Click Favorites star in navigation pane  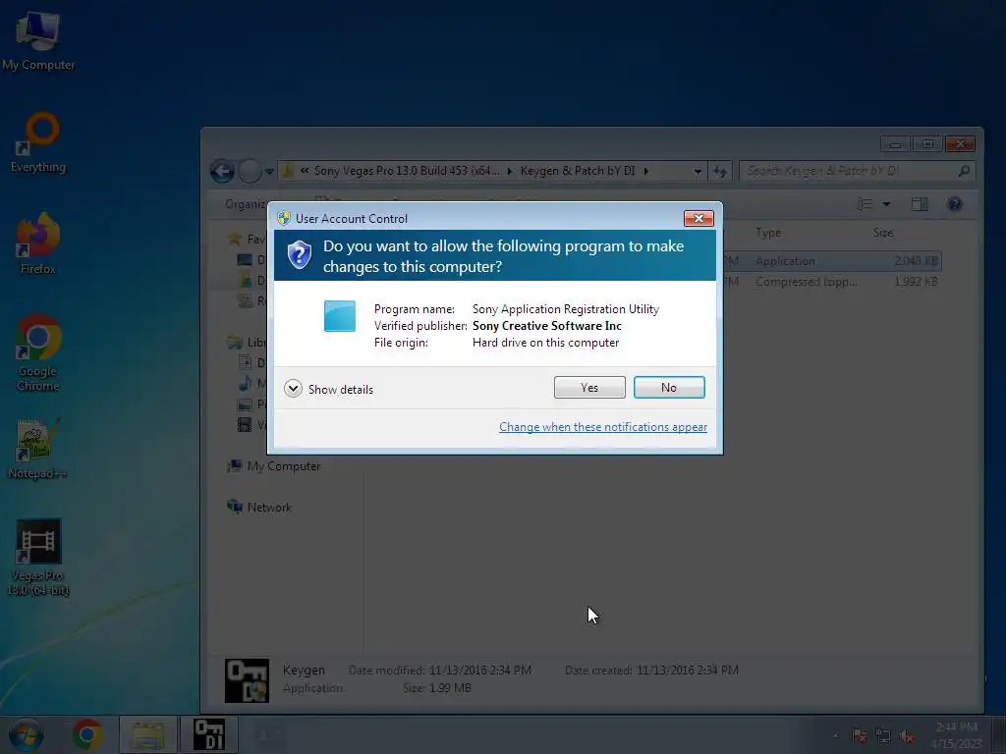point(235,240)
